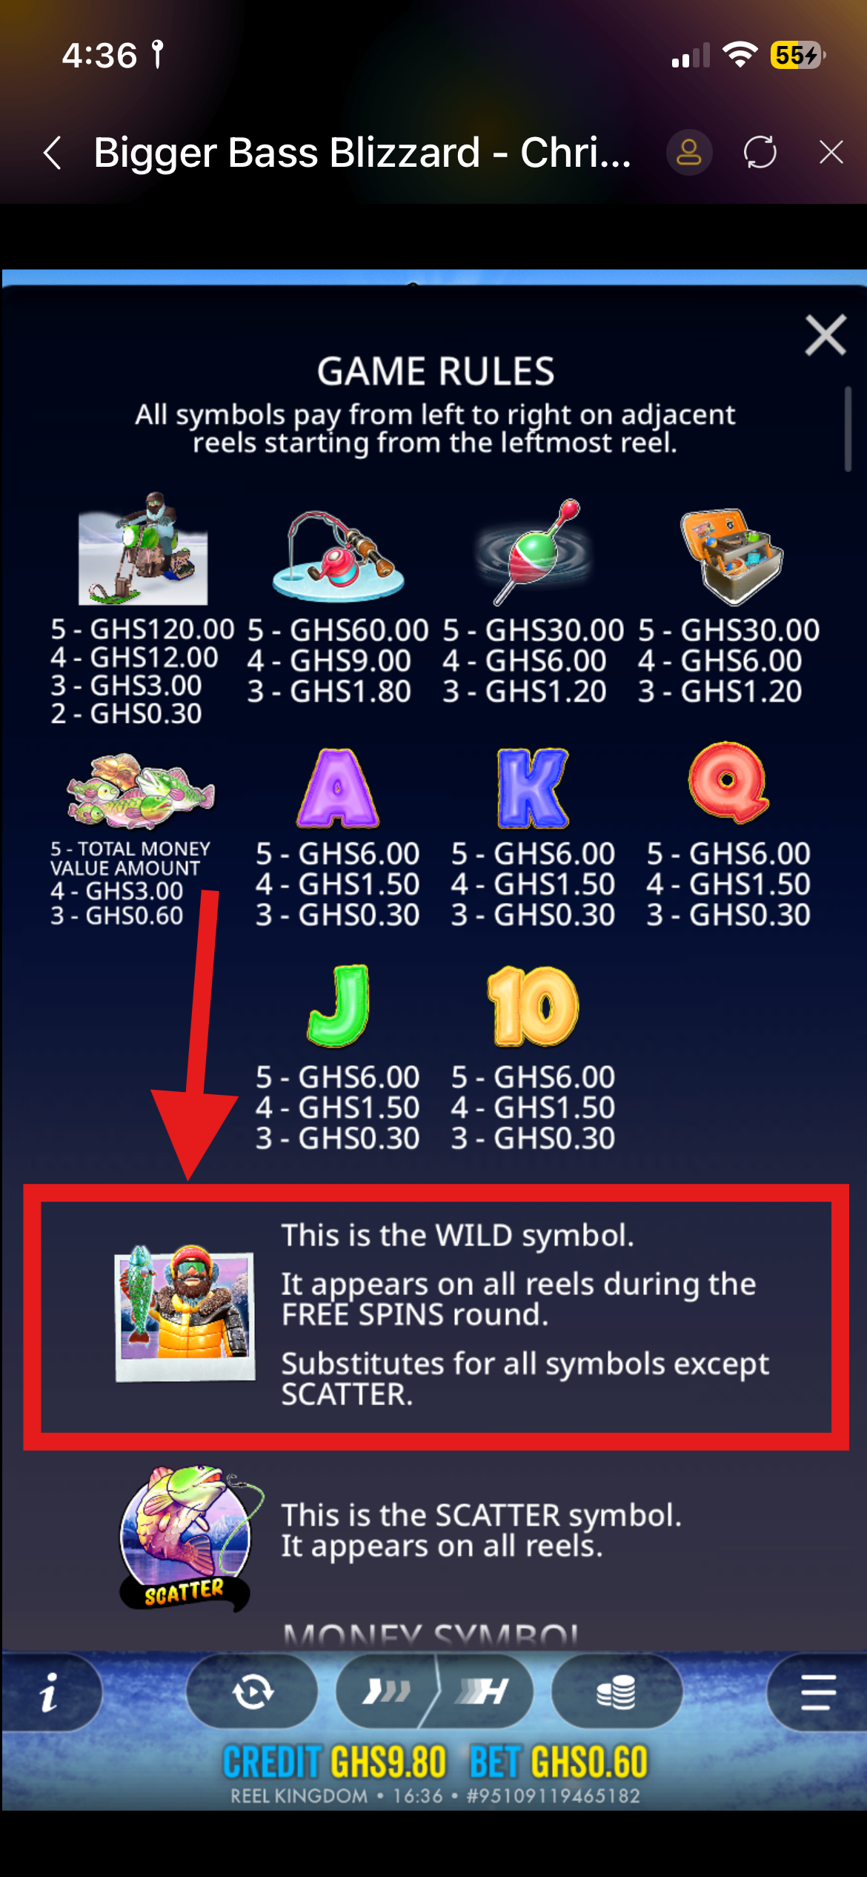
Task: Tap the fisherman snowmobile symbol
Action: pyautogui.click(x=143, y=549)
